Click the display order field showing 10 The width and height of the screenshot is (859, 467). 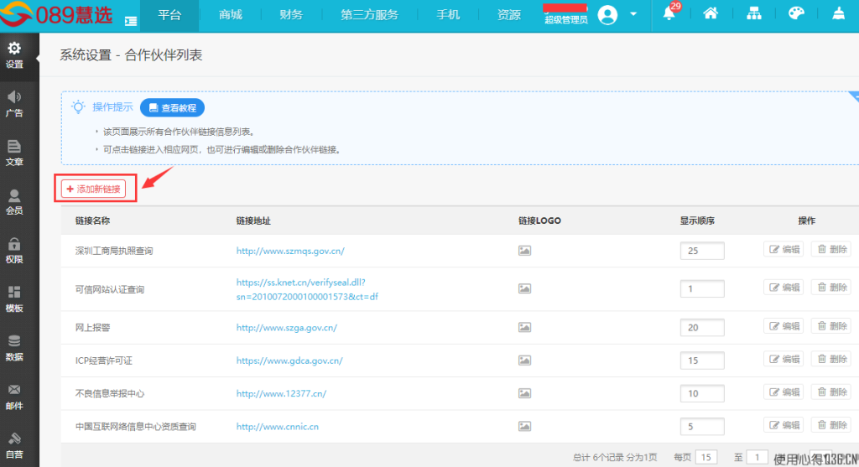pyautogui.click(x=702, y=393)
